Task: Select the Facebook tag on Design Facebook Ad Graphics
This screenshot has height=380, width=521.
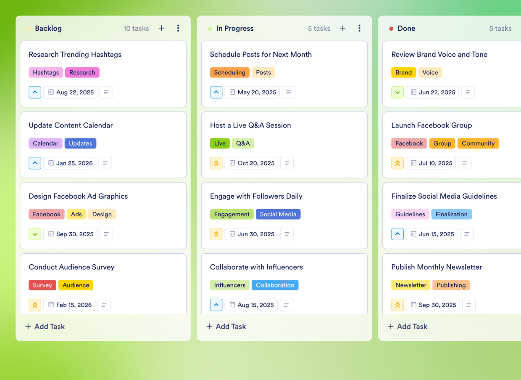Action: click(x=46, y=214)
